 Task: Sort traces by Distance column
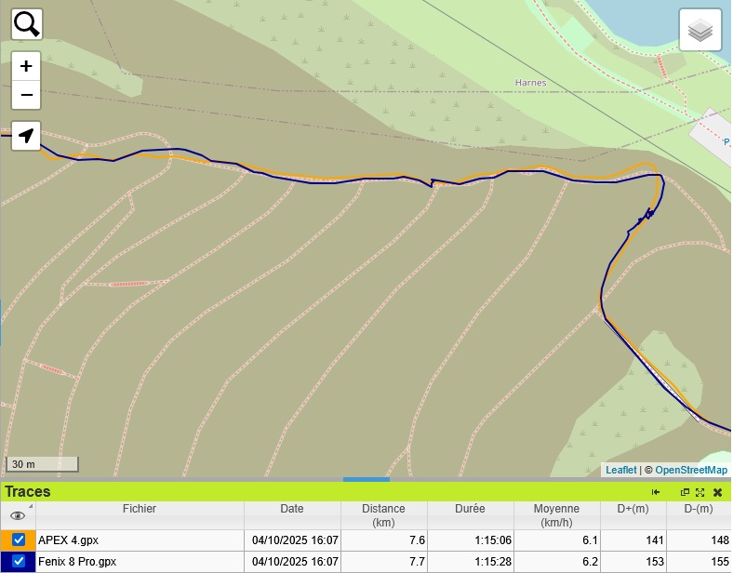(384, 514)
